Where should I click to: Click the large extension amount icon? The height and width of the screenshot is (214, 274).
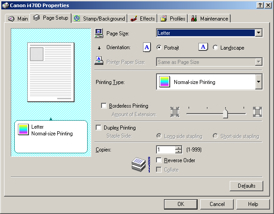pyautogui.click(x=257, y=112)
